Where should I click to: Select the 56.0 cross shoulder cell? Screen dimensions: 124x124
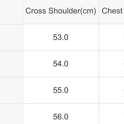coord(61,114)
